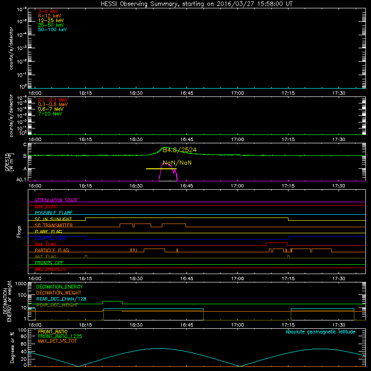The width and height of the screenshot is (371, 371).
Task: Click the yellow horizontal flare-interval bar in GOES panel
Action: 161,169
